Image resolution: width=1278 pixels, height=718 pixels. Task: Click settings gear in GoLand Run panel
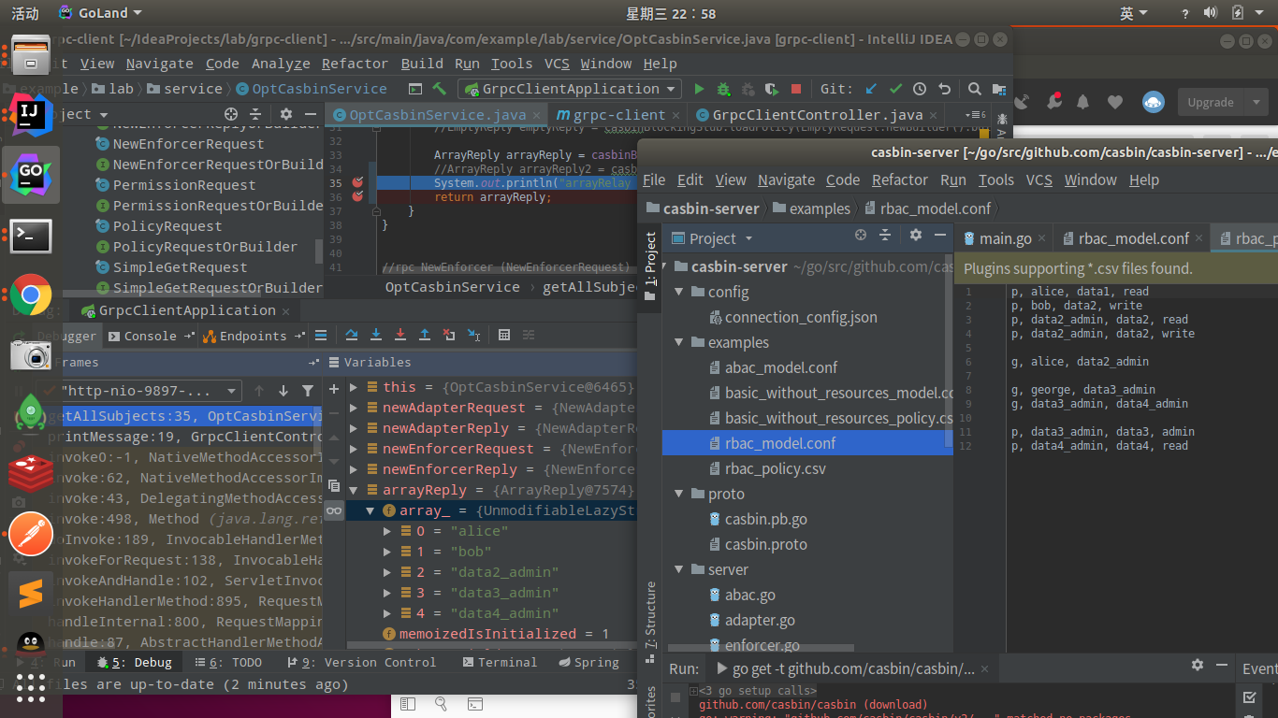(1198, 665)
